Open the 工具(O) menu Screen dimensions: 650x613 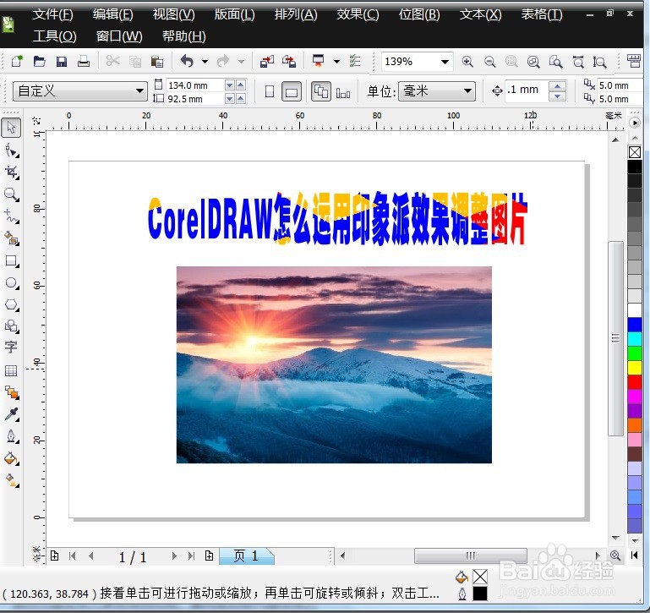55,36
